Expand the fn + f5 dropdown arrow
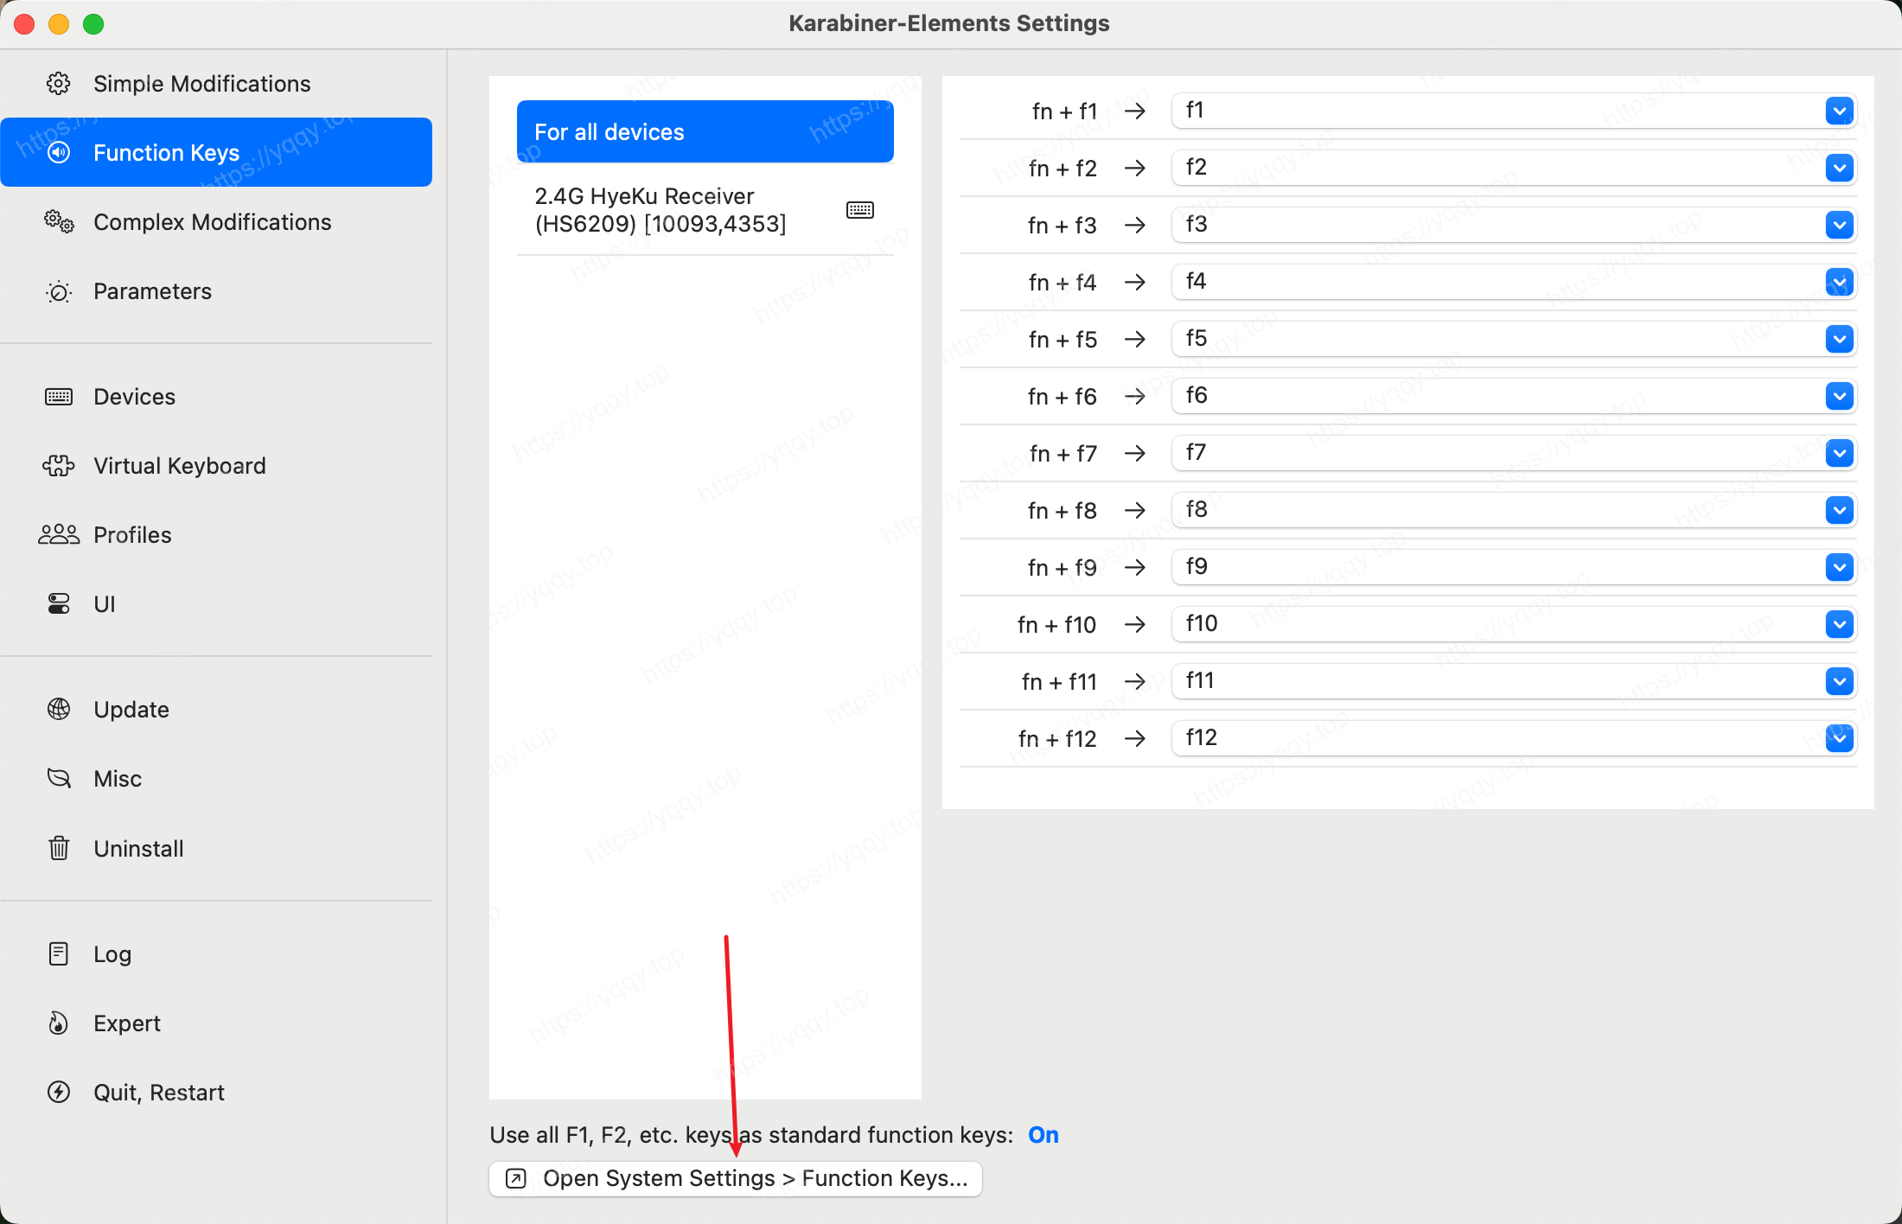This screenshot has height=1224, width=1902. click(1839, 339)
